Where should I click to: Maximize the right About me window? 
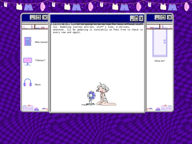(163, 17)
